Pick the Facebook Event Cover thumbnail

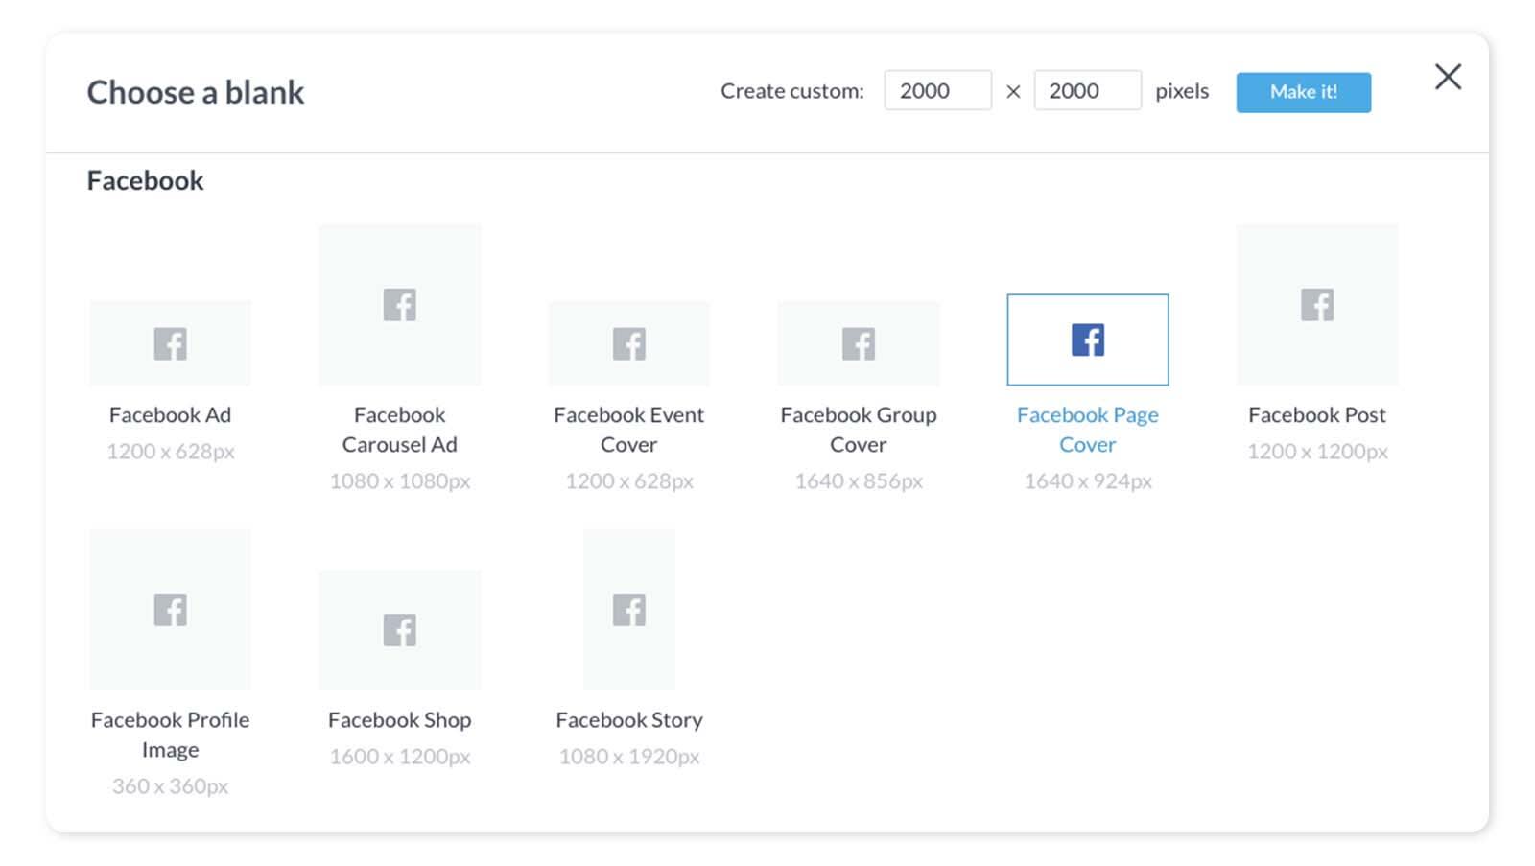tap(628, 343)
